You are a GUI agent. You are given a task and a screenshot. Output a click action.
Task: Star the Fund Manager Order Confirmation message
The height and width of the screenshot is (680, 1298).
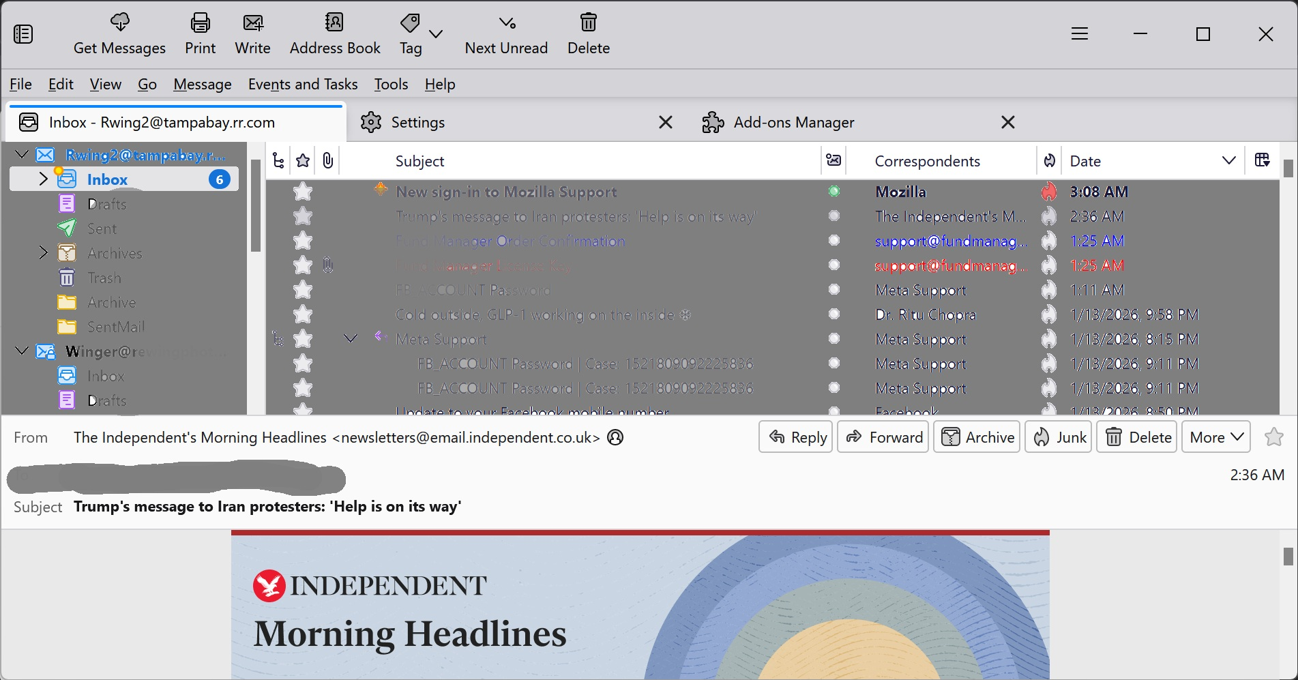point(303,241)
